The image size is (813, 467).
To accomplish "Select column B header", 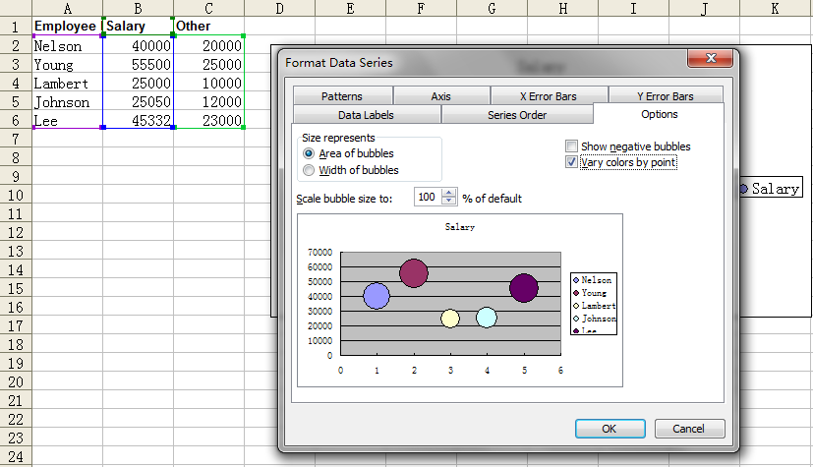I will click(138, 8).
